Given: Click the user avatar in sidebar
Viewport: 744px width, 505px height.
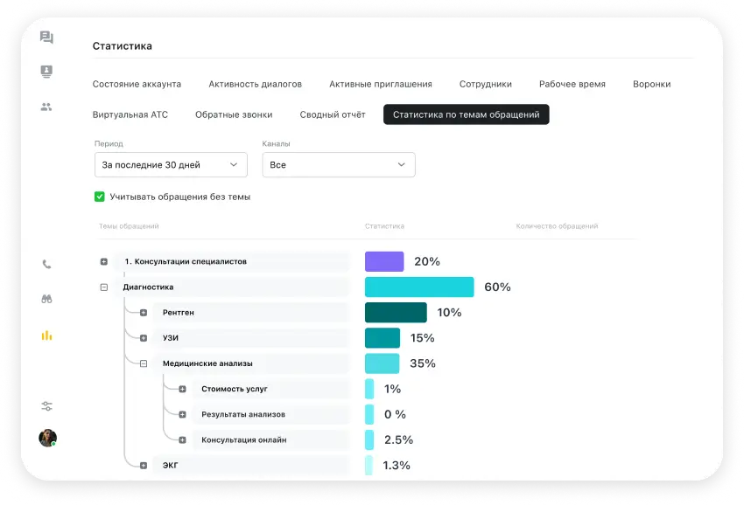Looking at the screenshot, I should (x=47, y=438).
